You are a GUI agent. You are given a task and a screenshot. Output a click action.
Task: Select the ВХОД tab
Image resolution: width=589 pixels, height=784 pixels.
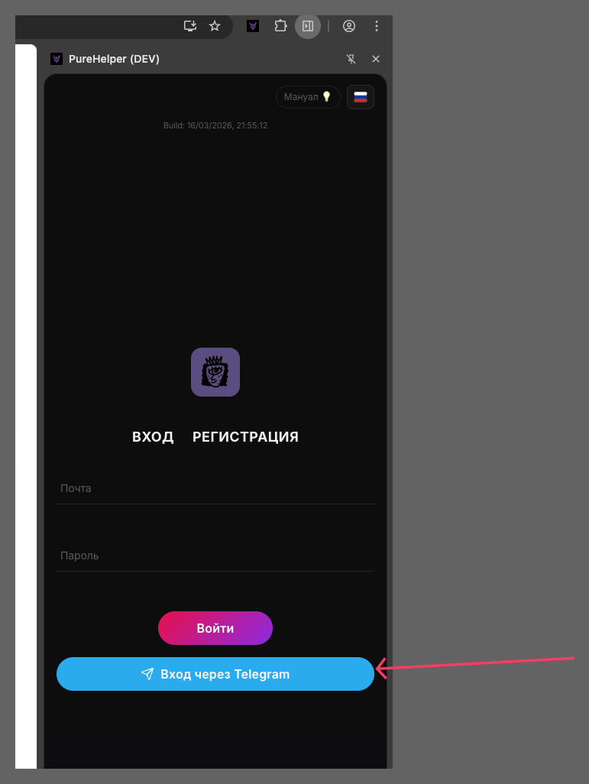153,437
